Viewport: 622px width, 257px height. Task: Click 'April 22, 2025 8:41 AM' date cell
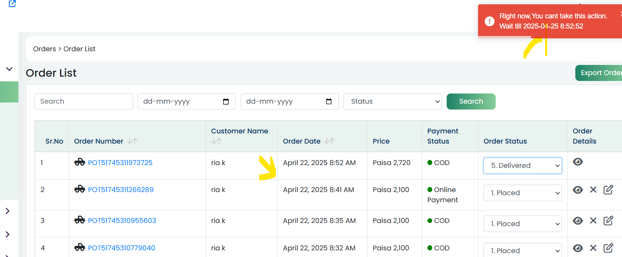pyautogui.click(x=318, y=190)
